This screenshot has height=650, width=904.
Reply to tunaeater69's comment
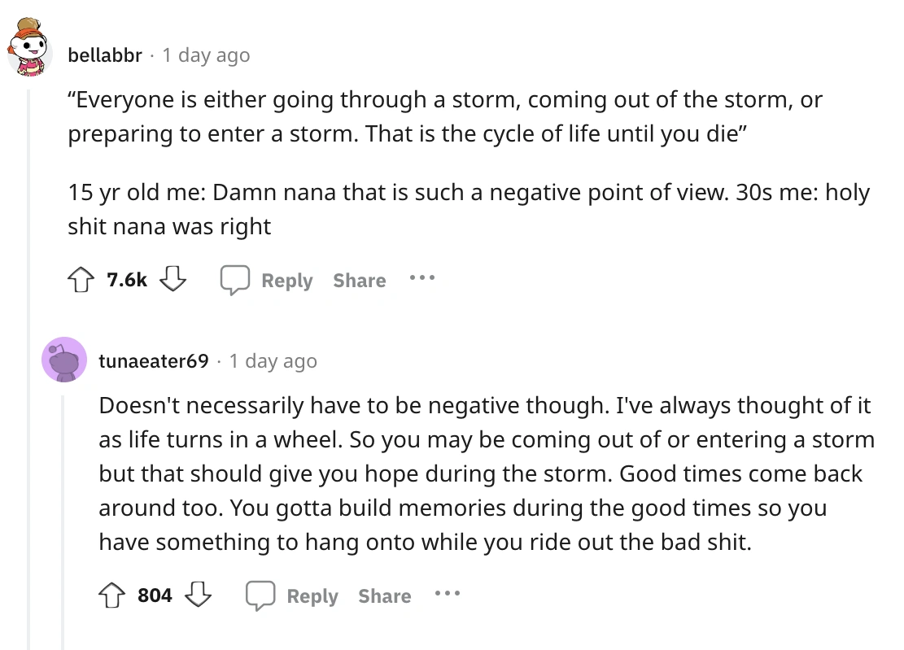293,596
